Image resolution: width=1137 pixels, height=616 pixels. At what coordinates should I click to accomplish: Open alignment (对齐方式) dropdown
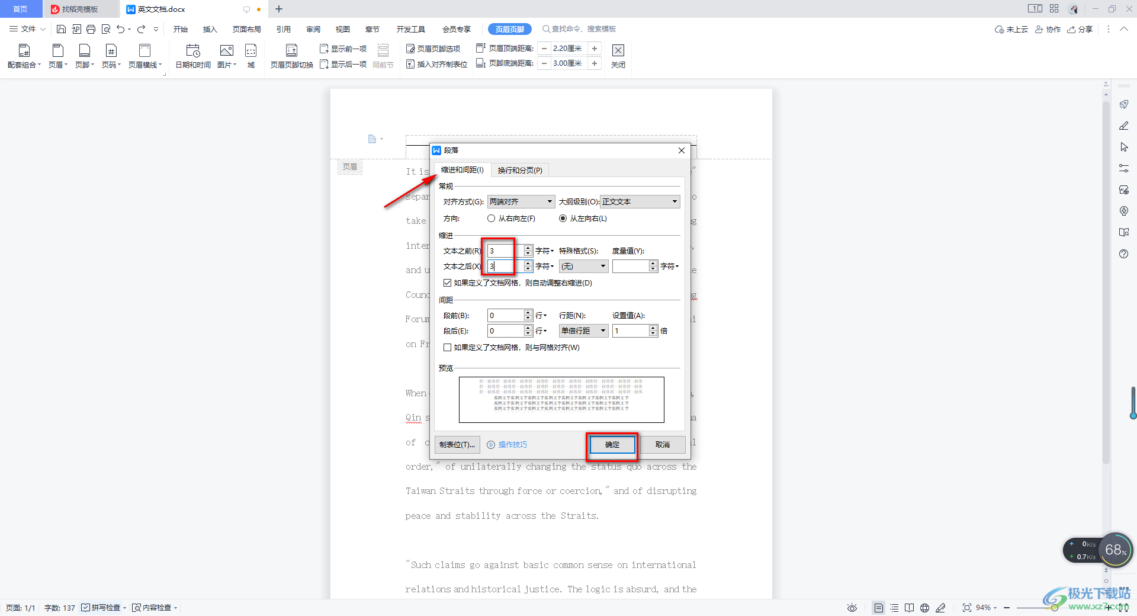click(x=521, y=202)
